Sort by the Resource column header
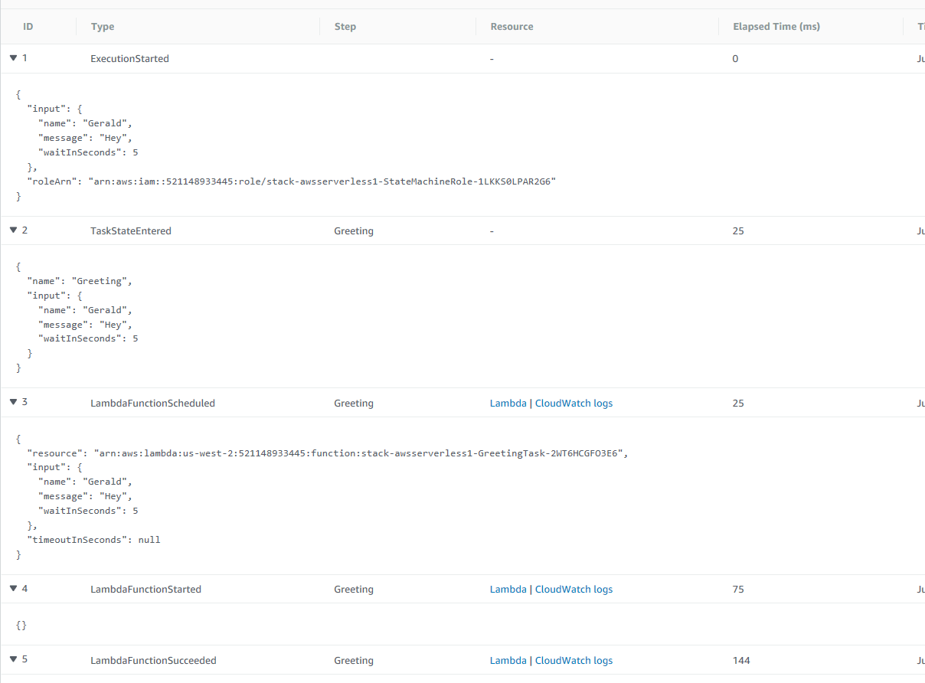The image size is (925, 683). pos(512,27)
